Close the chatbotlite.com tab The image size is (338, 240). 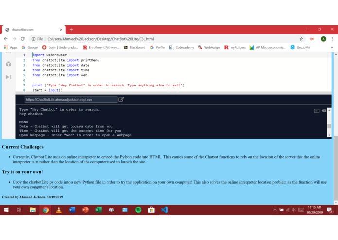[61, 30]
